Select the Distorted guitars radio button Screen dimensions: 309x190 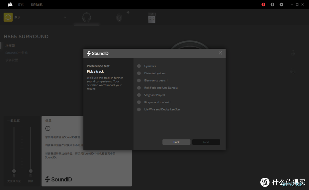tap(139, 73)
